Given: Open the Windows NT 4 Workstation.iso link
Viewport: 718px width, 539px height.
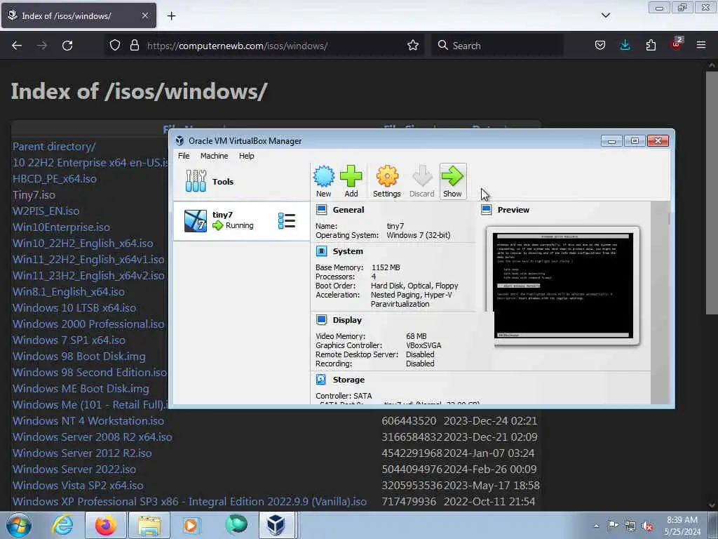Looking at the screenshot, I should (x=88, y=421).
